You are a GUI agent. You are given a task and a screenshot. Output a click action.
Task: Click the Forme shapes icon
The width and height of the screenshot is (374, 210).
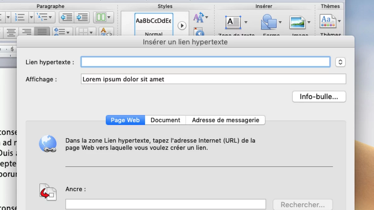(268, 22)
